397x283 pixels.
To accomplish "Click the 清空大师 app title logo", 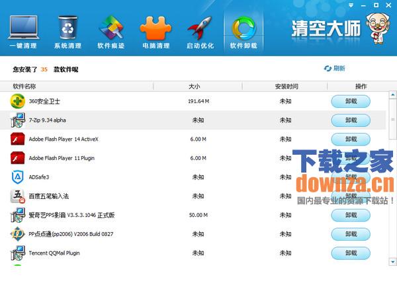I will (x=326, y=28).
